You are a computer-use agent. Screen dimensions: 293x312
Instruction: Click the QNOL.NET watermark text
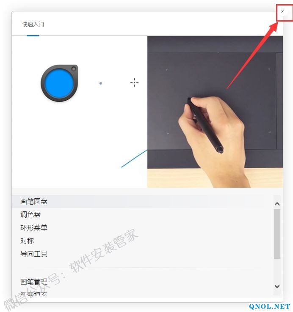pyautogui.click(x=269, y=307)
